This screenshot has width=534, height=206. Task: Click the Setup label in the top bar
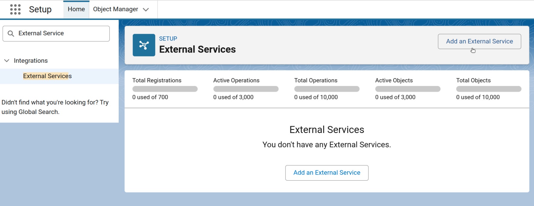pyautogui.click(x=40, y=9)
